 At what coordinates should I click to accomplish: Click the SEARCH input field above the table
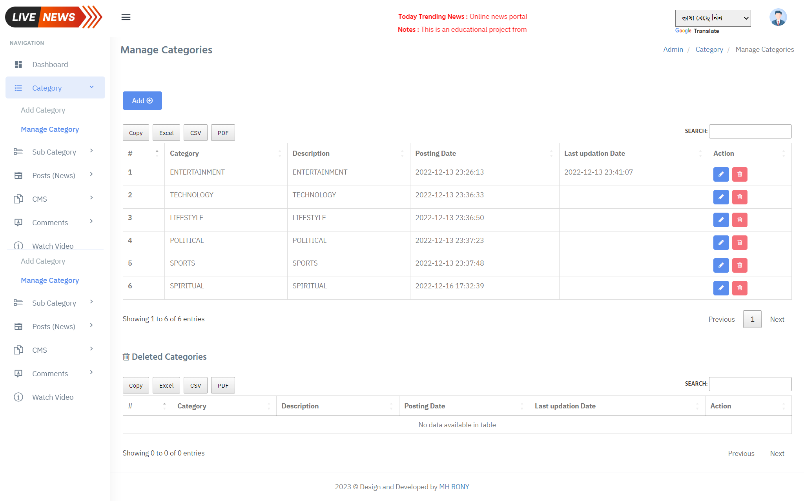(x=750, y=131)
